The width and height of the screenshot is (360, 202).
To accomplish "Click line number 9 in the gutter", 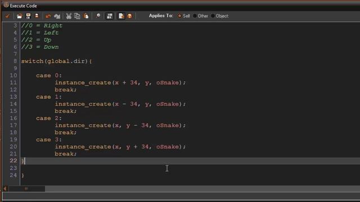I will tap(15, 68).
